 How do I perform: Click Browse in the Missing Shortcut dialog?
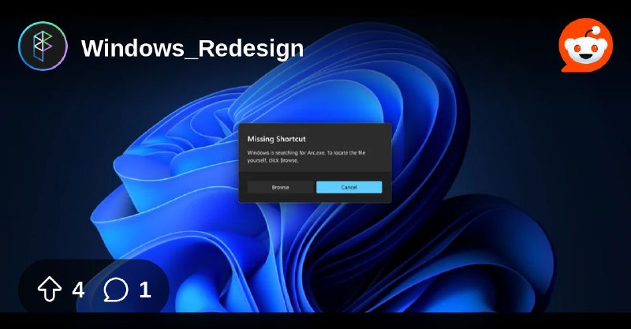[x=280, y=187]
